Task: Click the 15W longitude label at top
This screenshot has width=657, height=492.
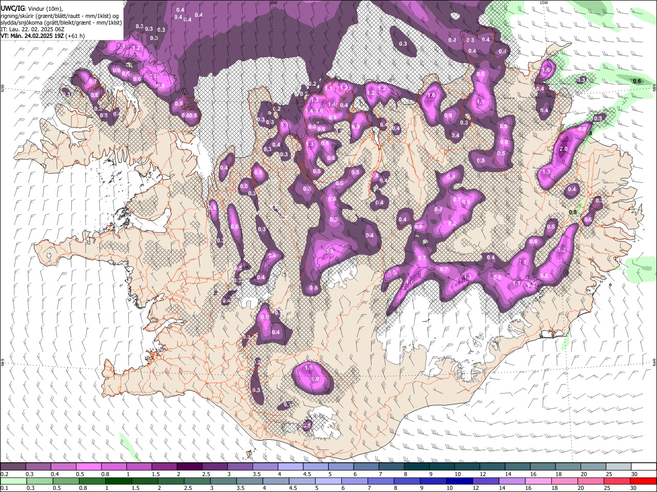Action: tap(544, 3)
